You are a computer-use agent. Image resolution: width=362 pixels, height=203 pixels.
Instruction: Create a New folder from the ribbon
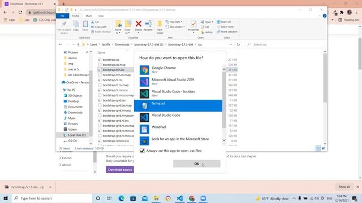point(160,27)
